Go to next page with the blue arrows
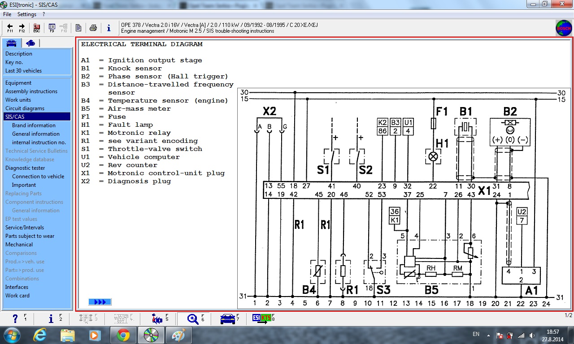574x344 pixels. point(100,302)
